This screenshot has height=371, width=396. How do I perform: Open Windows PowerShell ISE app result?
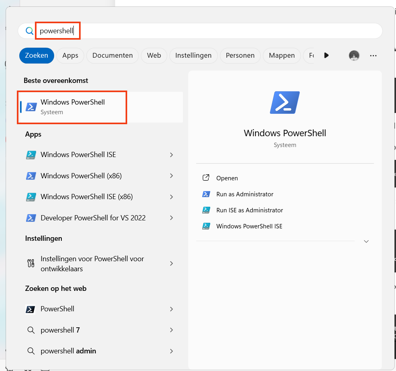coord(101,155)
